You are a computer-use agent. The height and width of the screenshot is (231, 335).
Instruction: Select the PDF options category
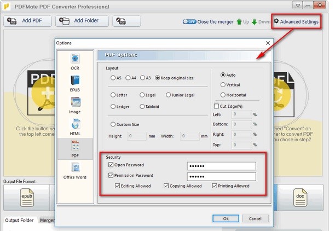pyautogui.click(x=75, y=149)
